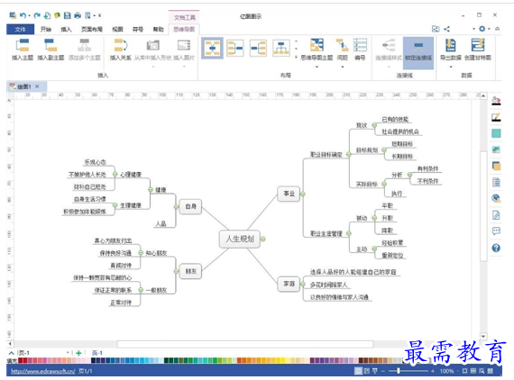
Task: Pick the dark navy swatch in color palette
Action: [x=94, y=361]
